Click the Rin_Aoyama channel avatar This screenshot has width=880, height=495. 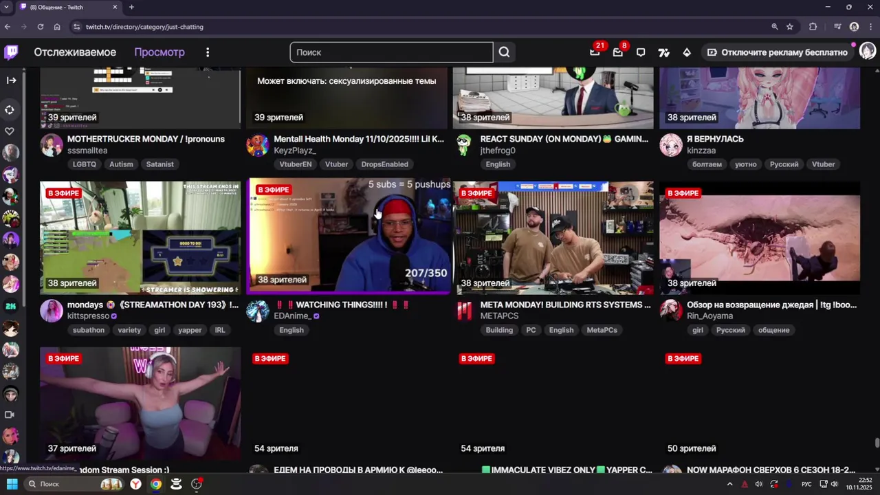[x=671, y=311]
